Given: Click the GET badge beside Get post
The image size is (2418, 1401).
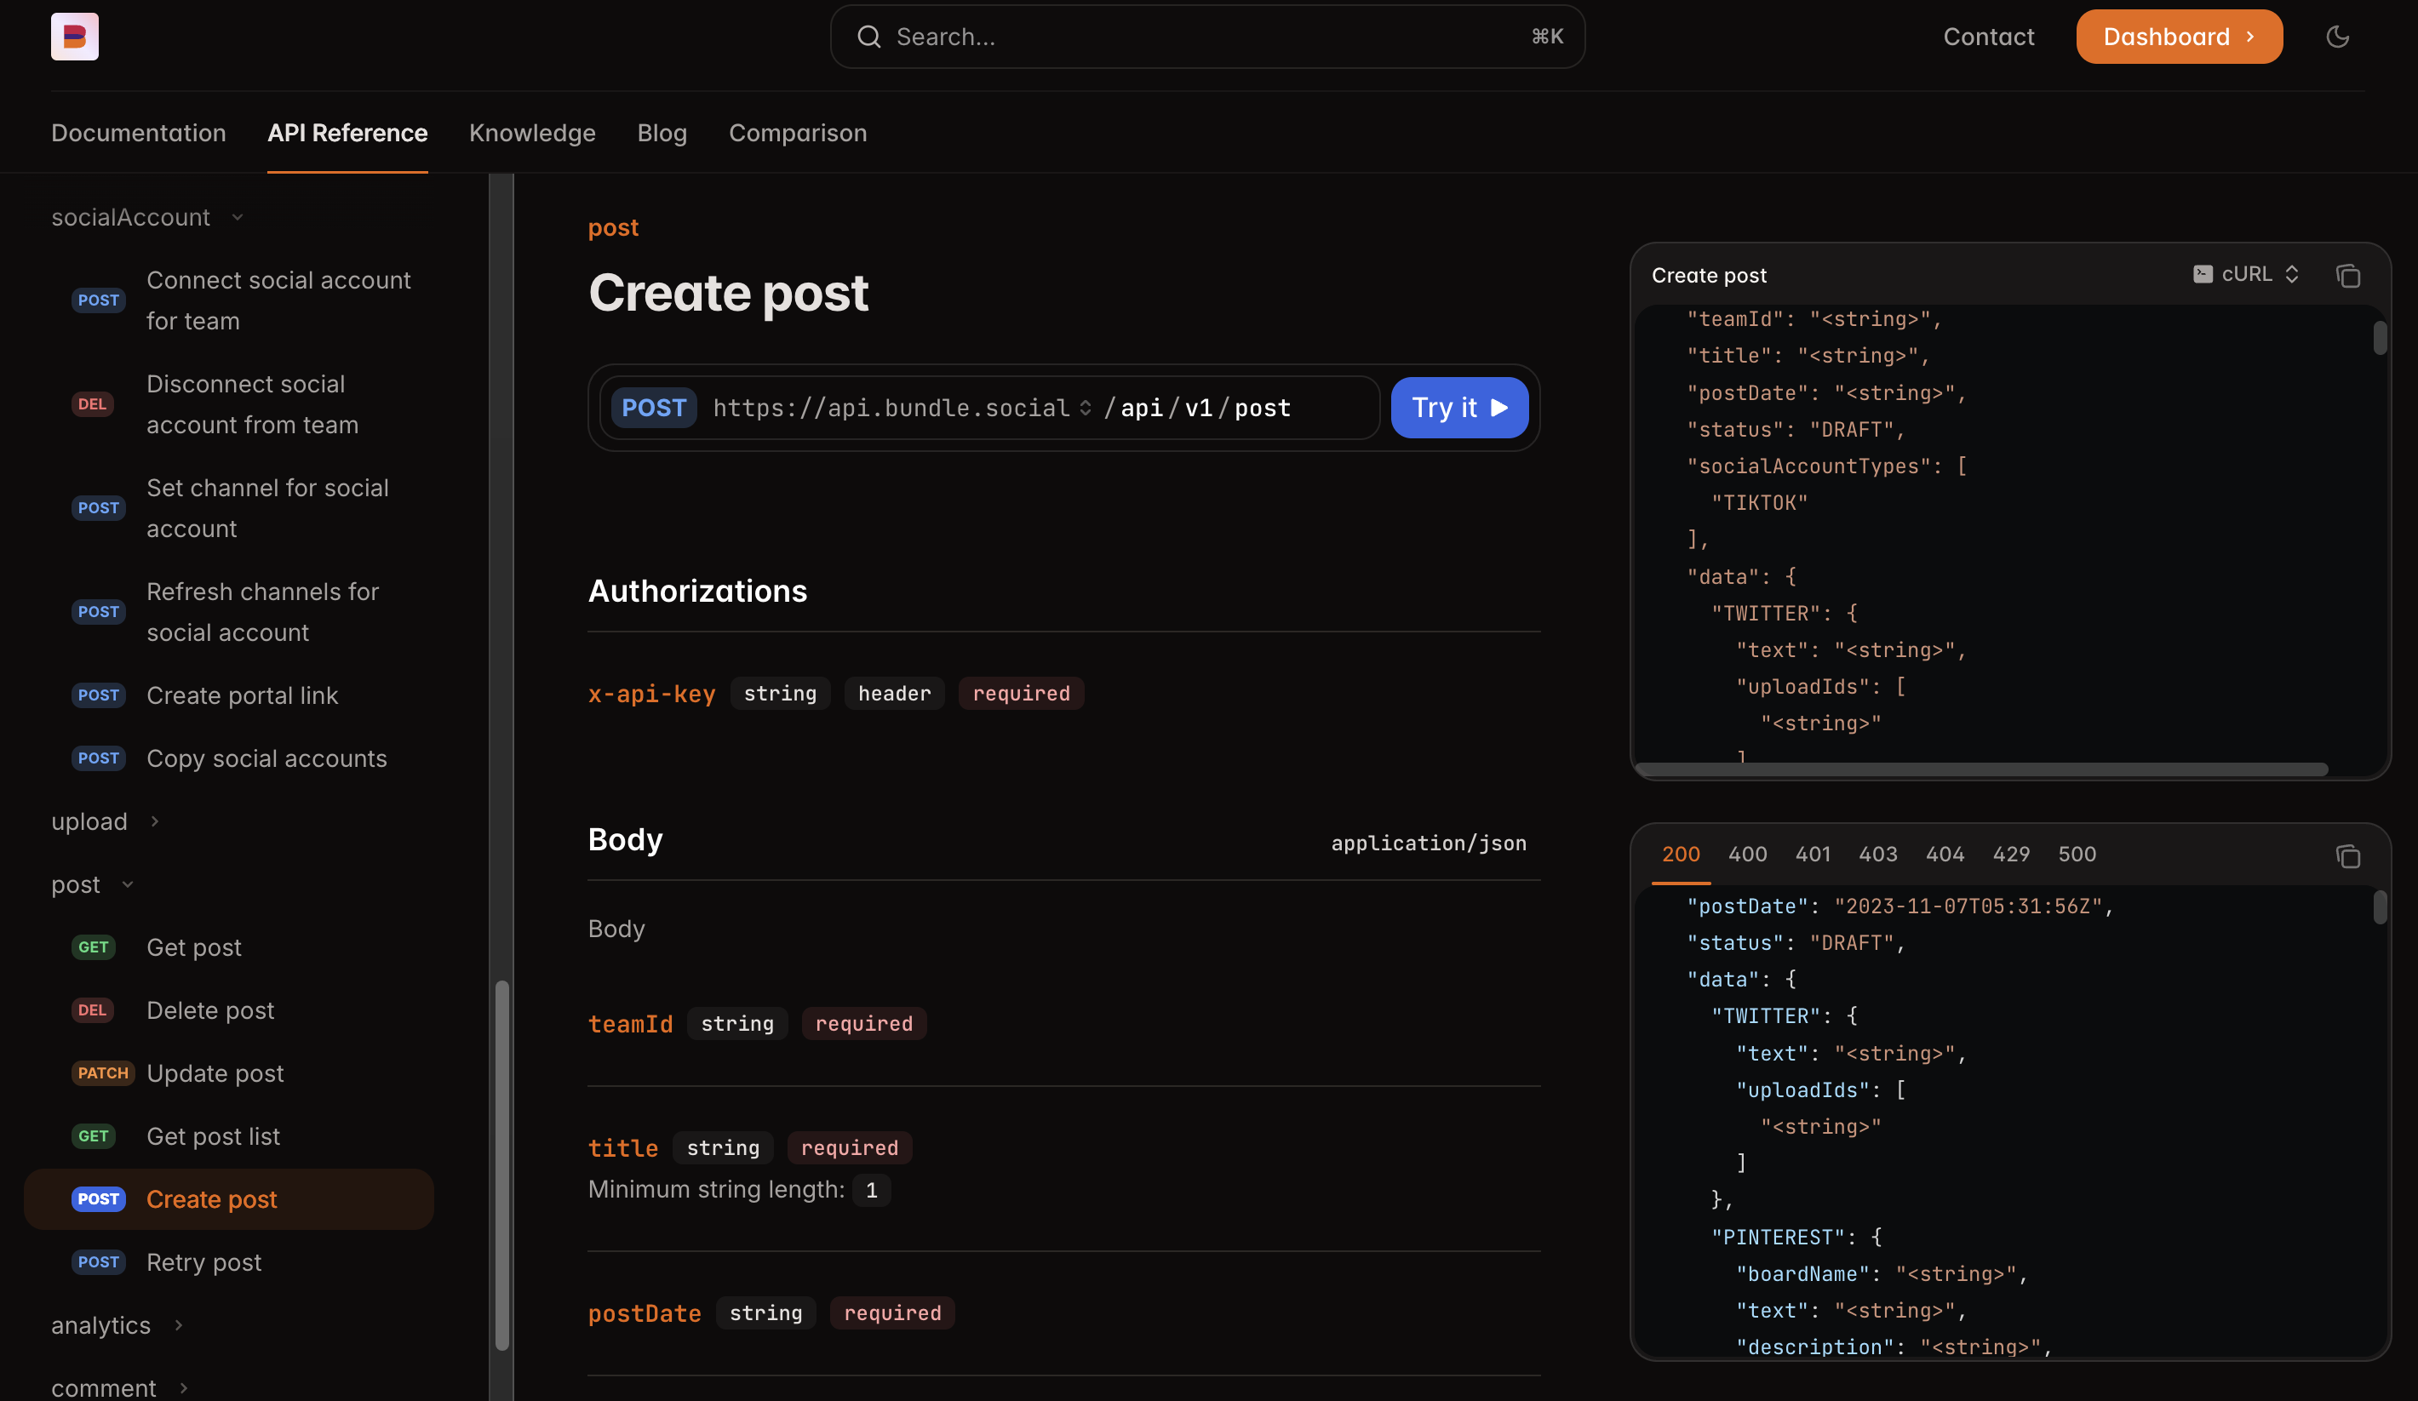Looking at the screenshot, I should click(93, 946).
